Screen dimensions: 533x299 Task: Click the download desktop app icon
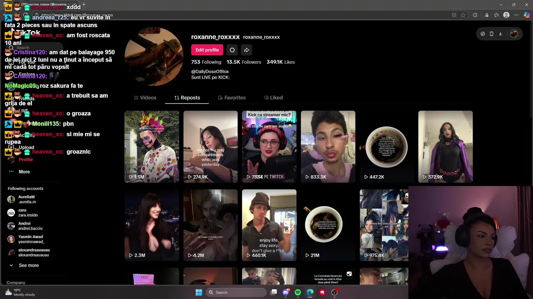501,34
